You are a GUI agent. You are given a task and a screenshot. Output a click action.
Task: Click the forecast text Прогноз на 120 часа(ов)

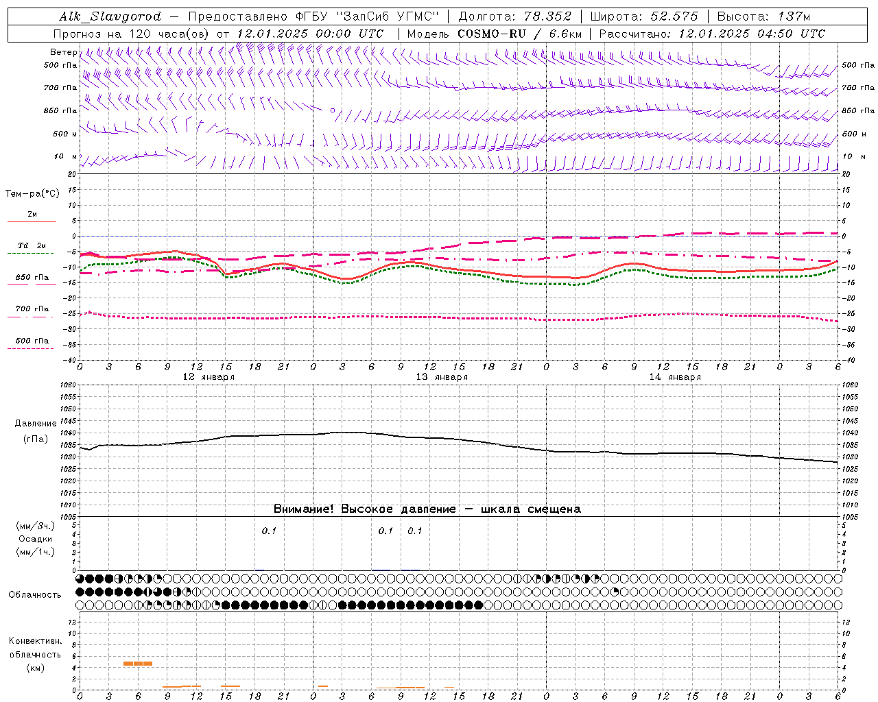coord(132,34)
